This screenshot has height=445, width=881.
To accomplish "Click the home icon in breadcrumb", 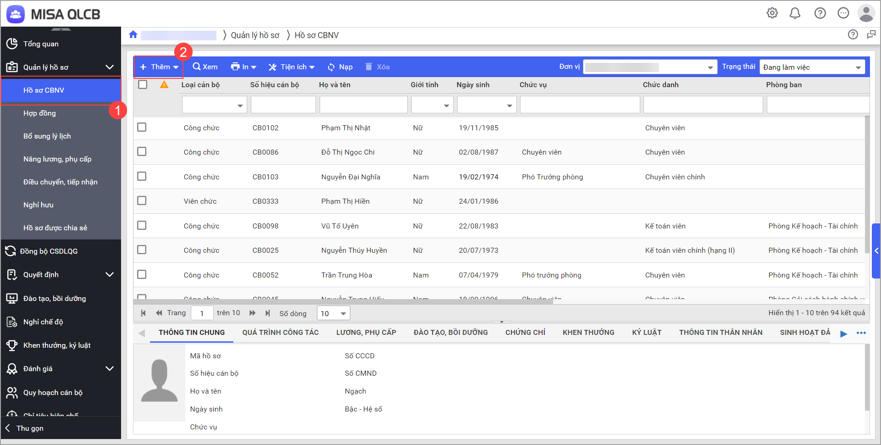I will (x=133, y=35).
